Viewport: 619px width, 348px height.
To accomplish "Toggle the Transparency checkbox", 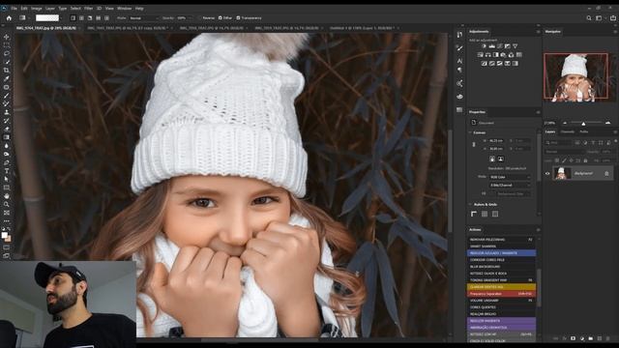I will pyautogui.click(x=238, y=17).
